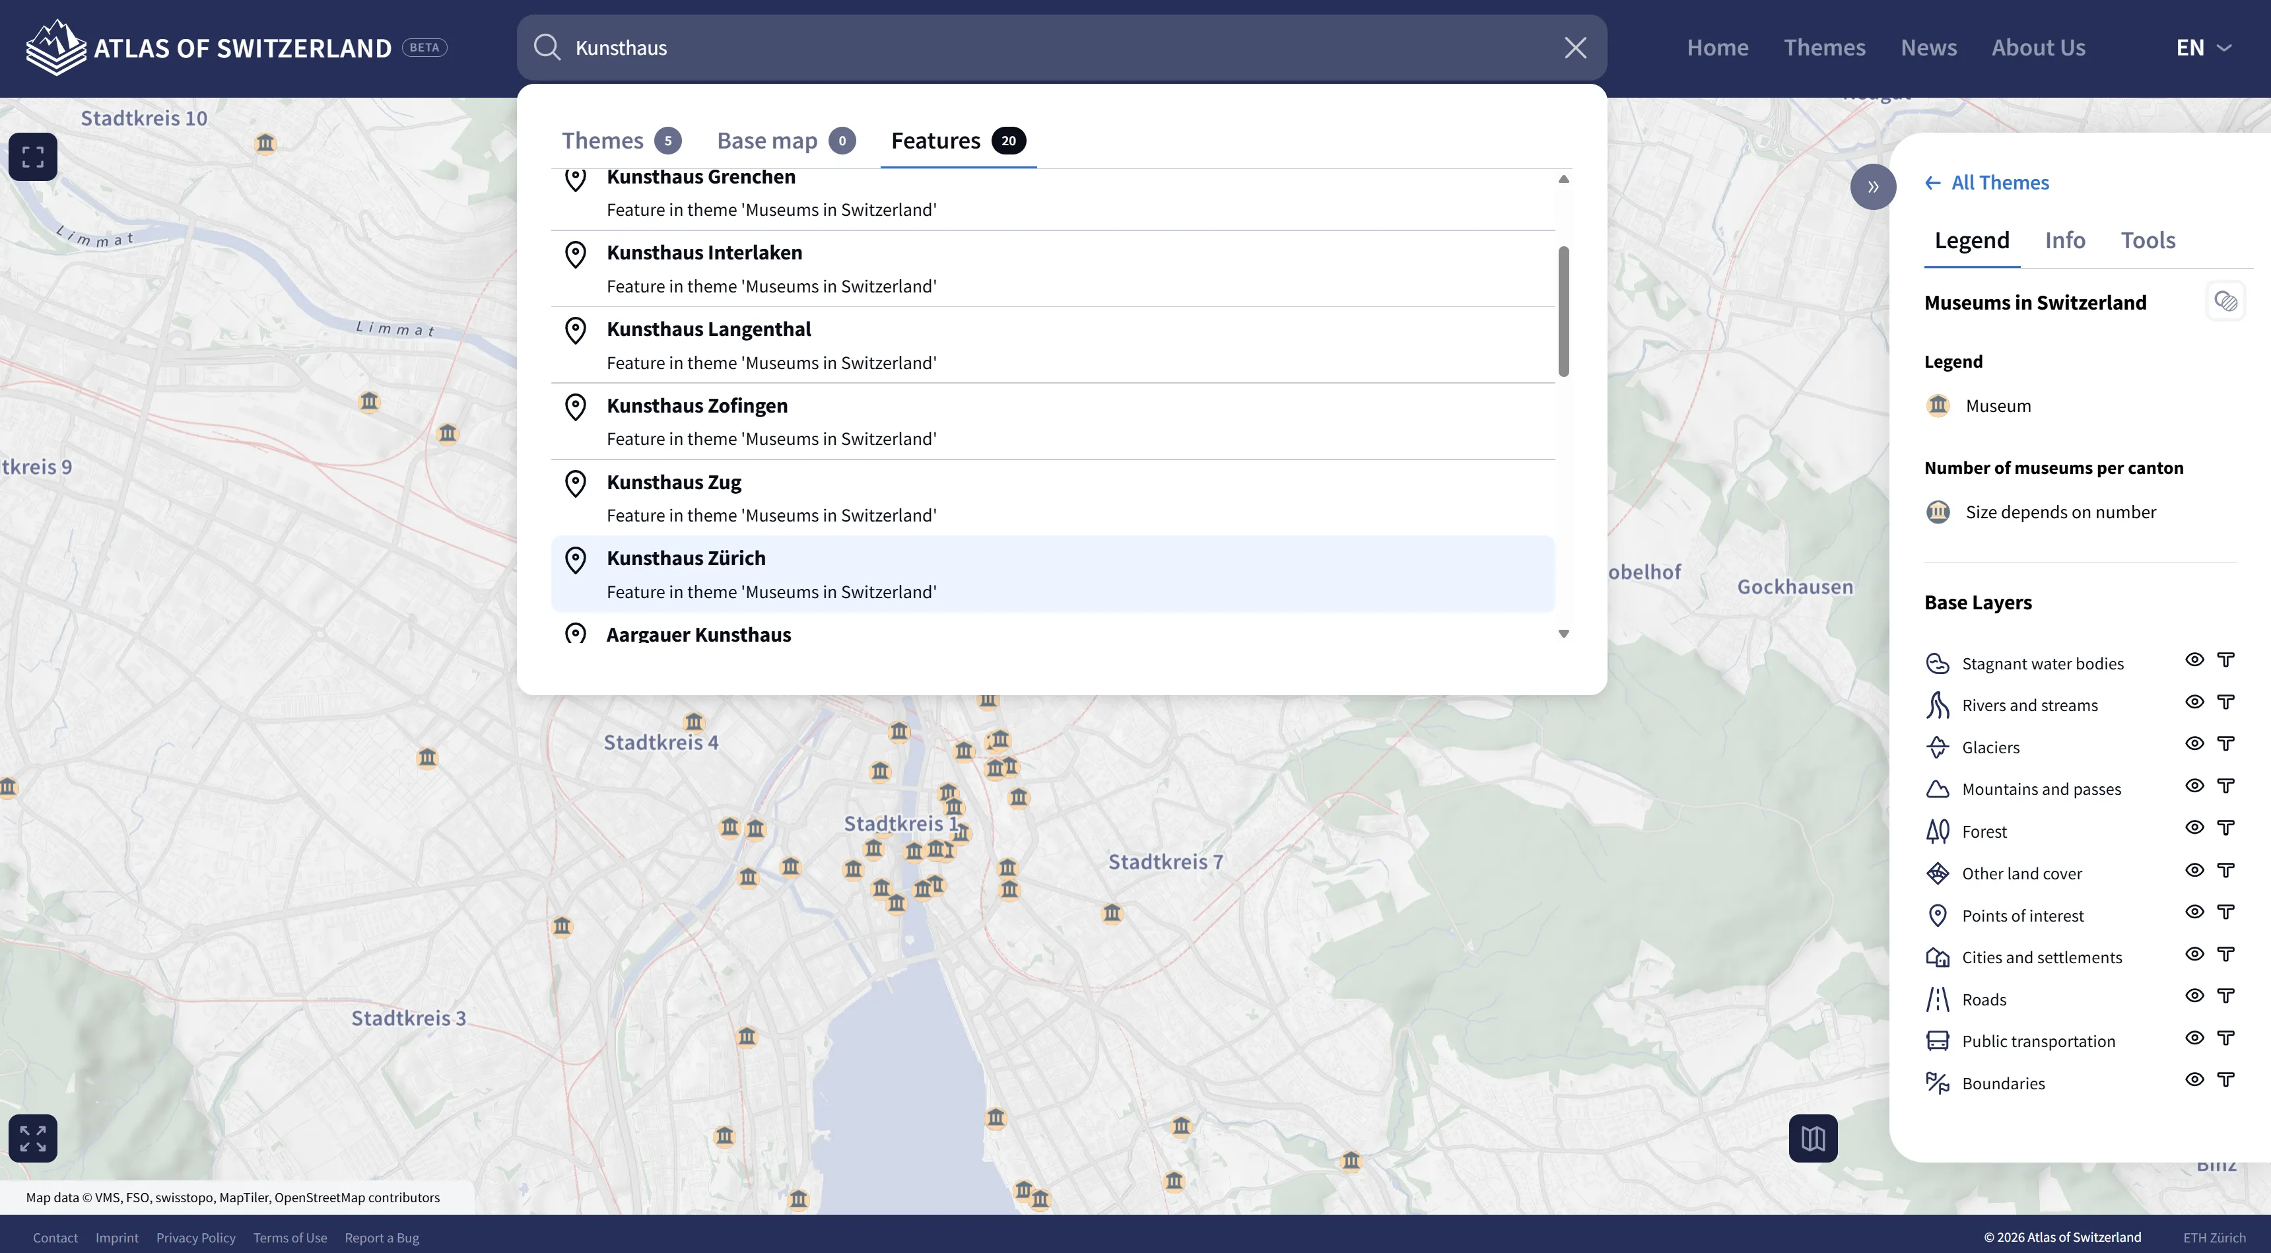Toggle visibility of Other land cover
Screen dimensions: 2271x1253
pyautogui.click(x=2194, y=870)
